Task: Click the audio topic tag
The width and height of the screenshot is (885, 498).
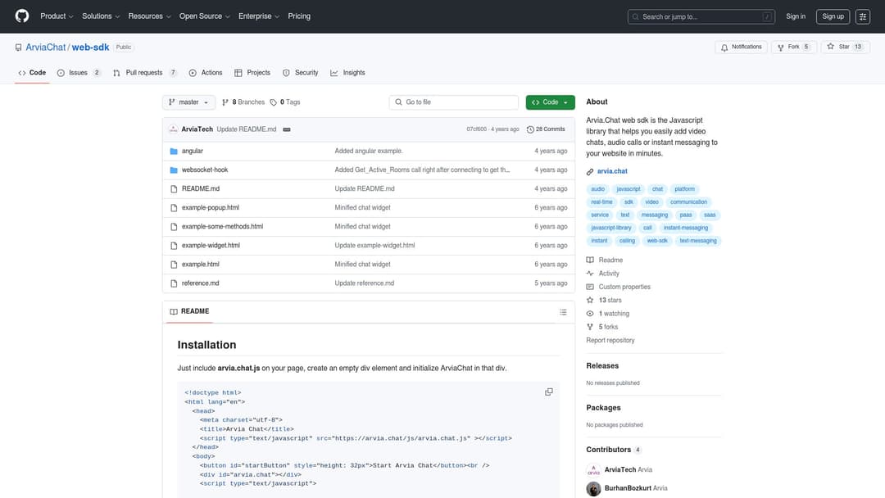Action: 597,189
